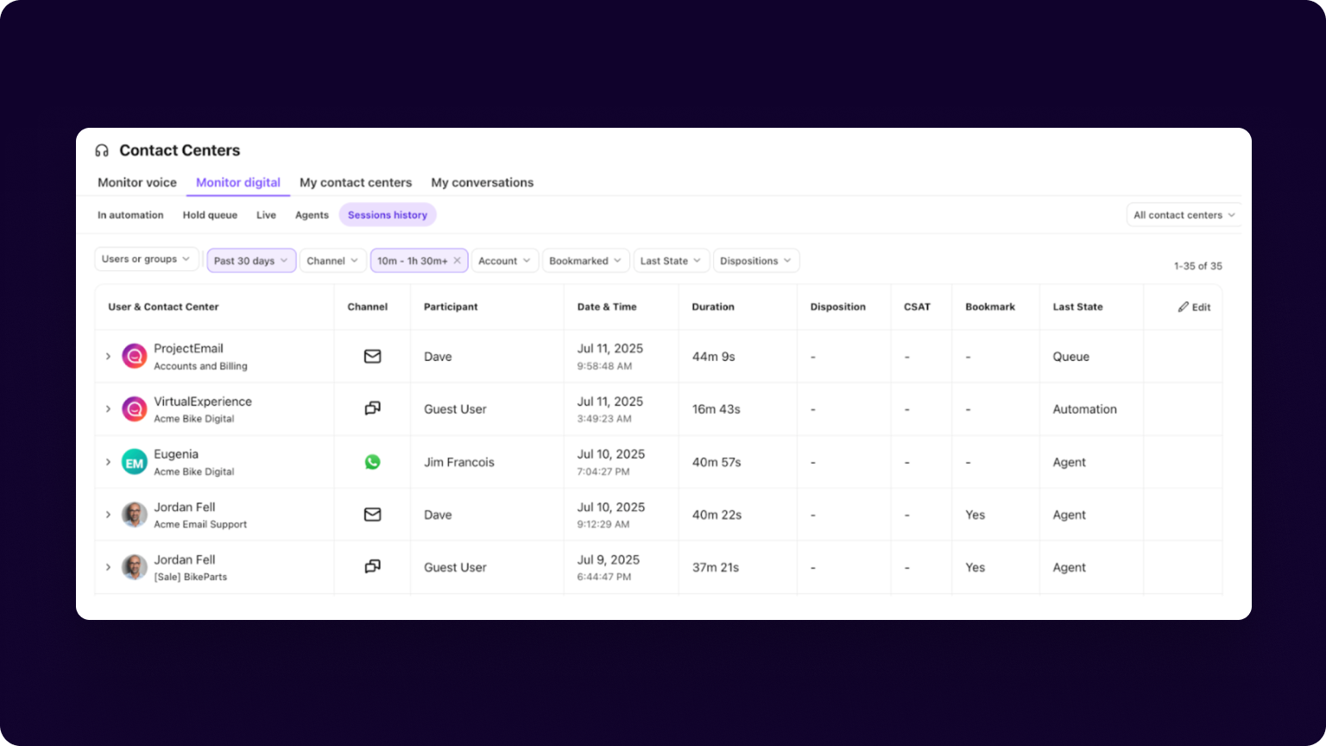Image resolution: width=1326 pixels, height=746 pixels.
Task: Click Eugenia's EM avatar
Action: (x=134, y=462)
